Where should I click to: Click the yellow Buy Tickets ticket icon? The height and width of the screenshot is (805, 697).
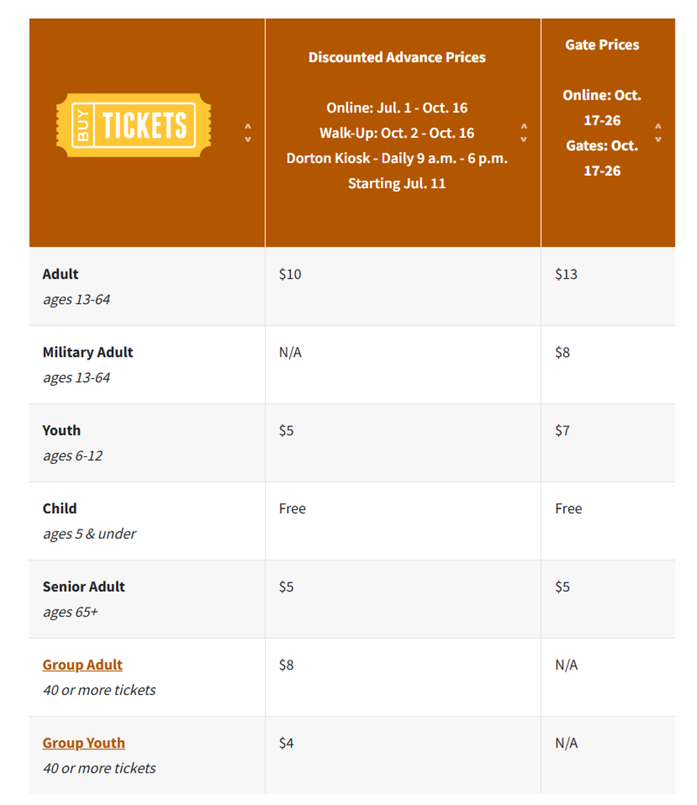133,127
